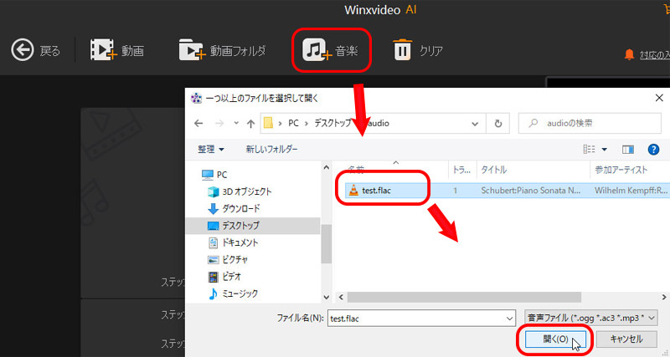Expand the file name history dropdown

pos(509,319)
